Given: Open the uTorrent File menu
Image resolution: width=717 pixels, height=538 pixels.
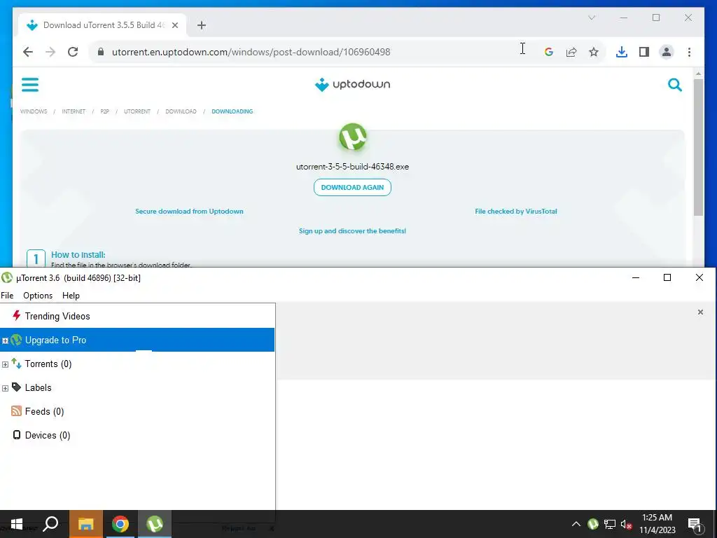Looking at the screenshot, I should coord(7,296).
